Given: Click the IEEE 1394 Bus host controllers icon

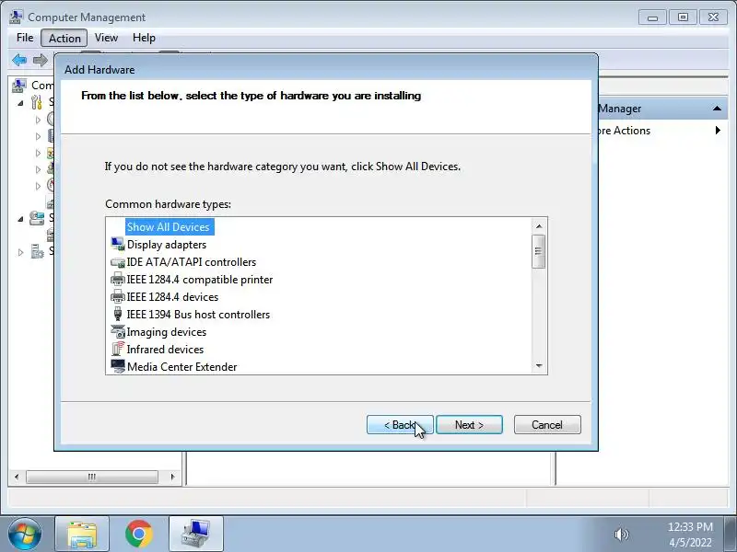Looking at the screenshot, I should point(118,314).
